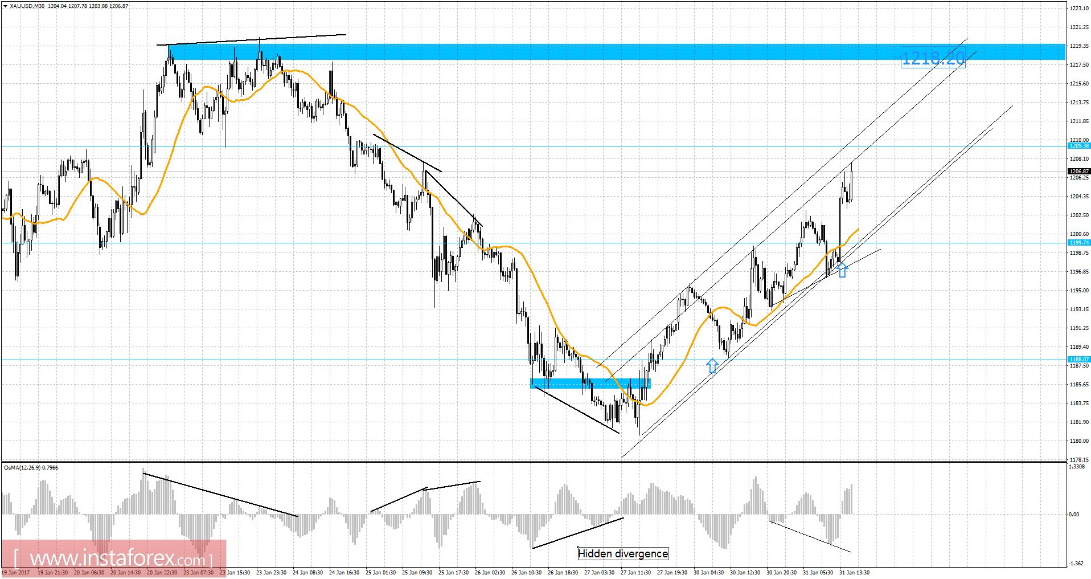This screenshot has height=579, width=1091.
Task: Select the blue up arrow near 27 Jan
Action: [712, 365]
